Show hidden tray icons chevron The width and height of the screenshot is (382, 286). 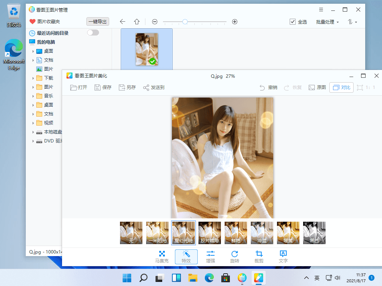point(306,278)
